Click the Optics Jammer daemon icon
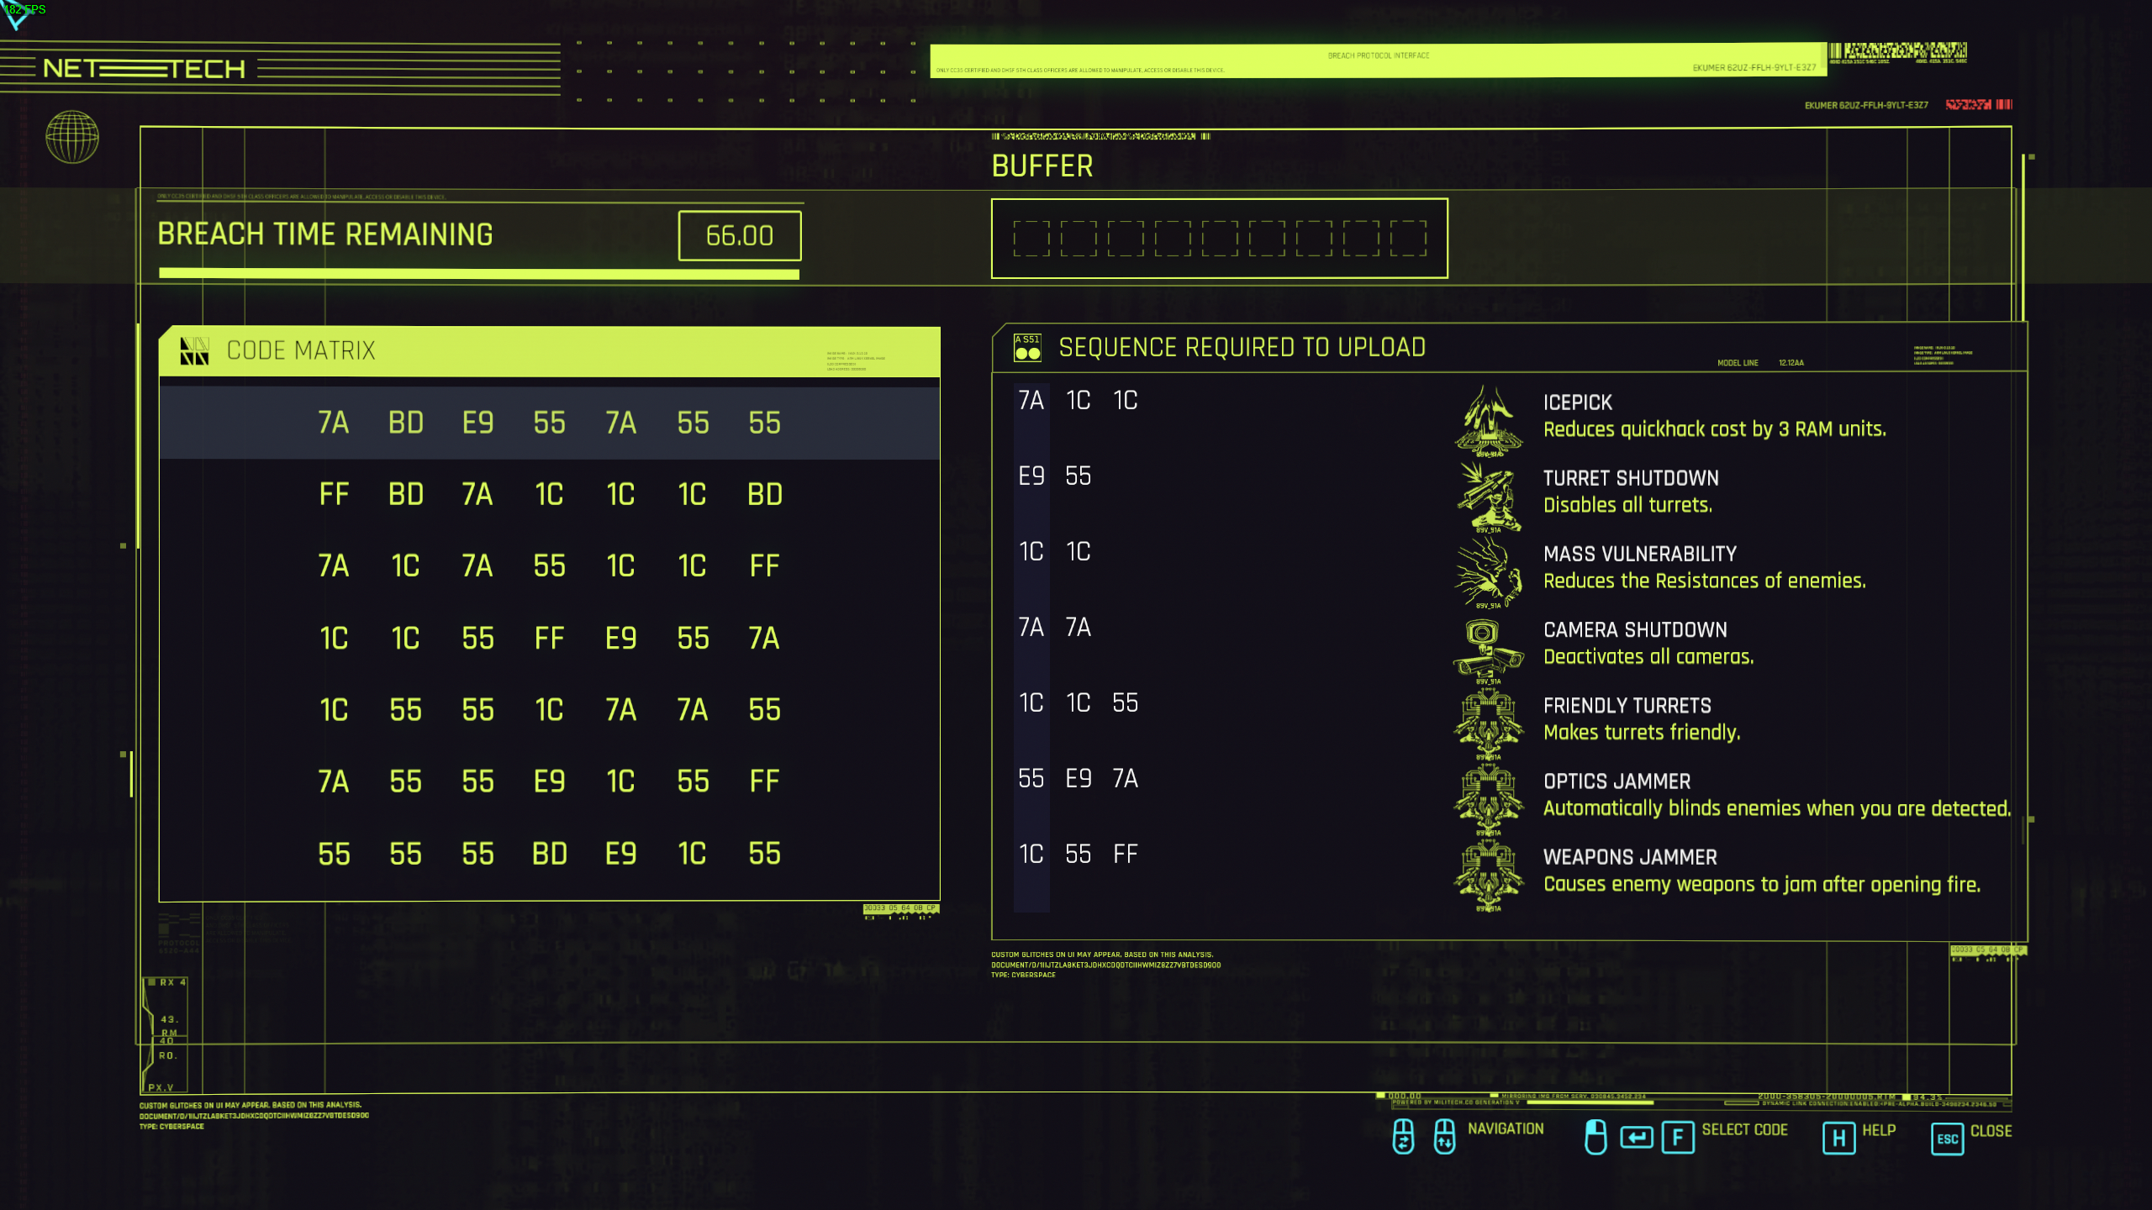The width and height of the screenshot is (2152, 1210). (1488, 799)
